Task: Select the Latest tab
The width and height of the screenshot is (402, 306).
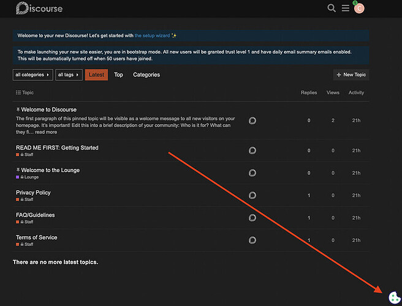Action: [96, 75]
